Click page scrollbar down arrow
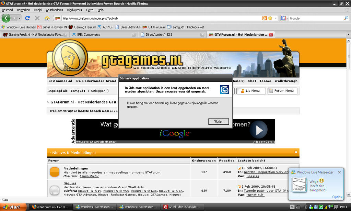This screenshot has height=211, width=351. coord(349,195)
